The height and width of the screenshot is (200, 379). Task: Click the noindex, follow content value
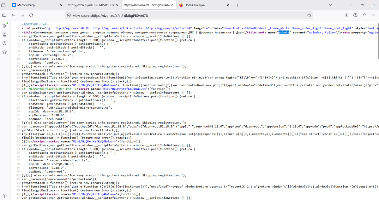323,32
